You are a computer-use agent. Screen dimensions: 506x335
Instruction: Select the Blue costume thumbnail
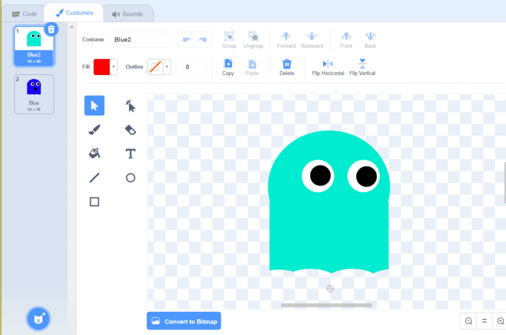point(34,94)
